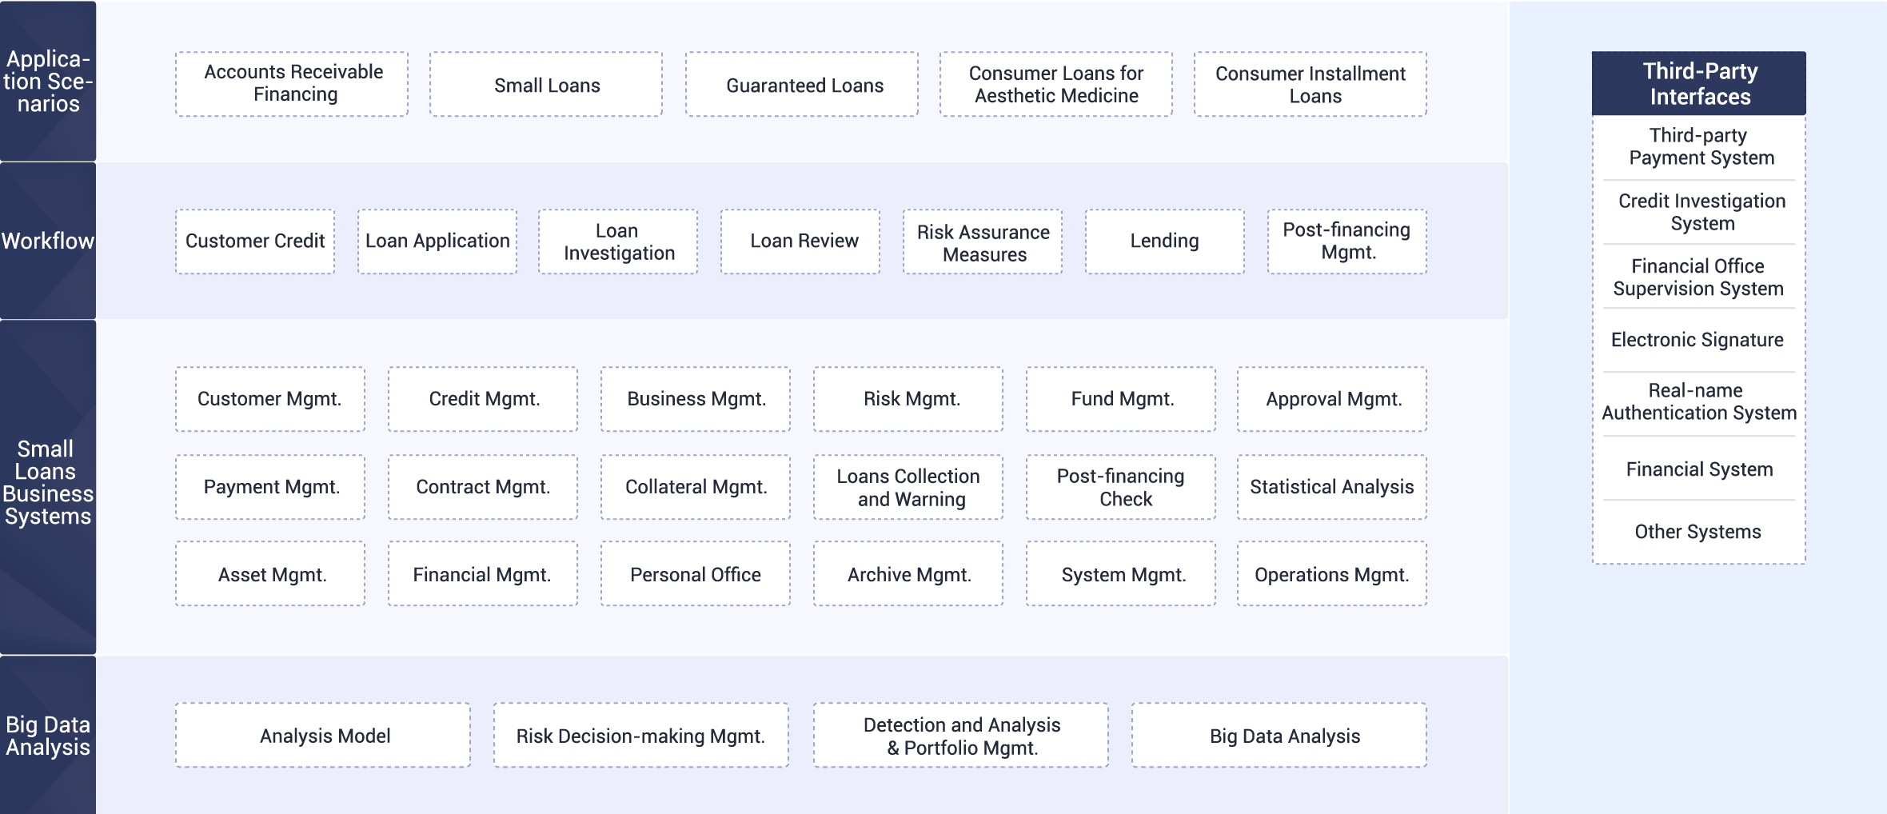Click Electronic Signature in interfaces list
Viewport: 1887px width, 814px height.
coord(1698,340)
